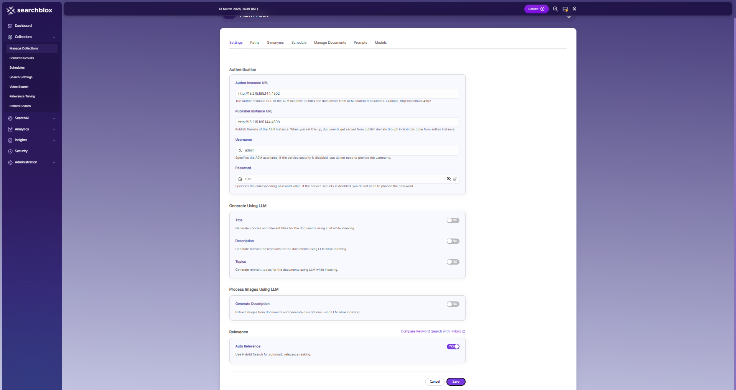This screenshot has height=390, width=736.
Task: Click the Collections stack icon
Action: (10, 37)
